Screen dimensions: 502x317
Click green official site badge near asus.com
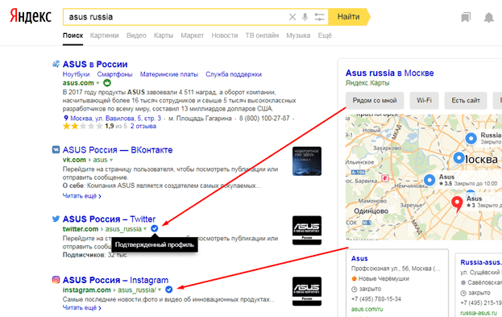(x=107, y=83)
